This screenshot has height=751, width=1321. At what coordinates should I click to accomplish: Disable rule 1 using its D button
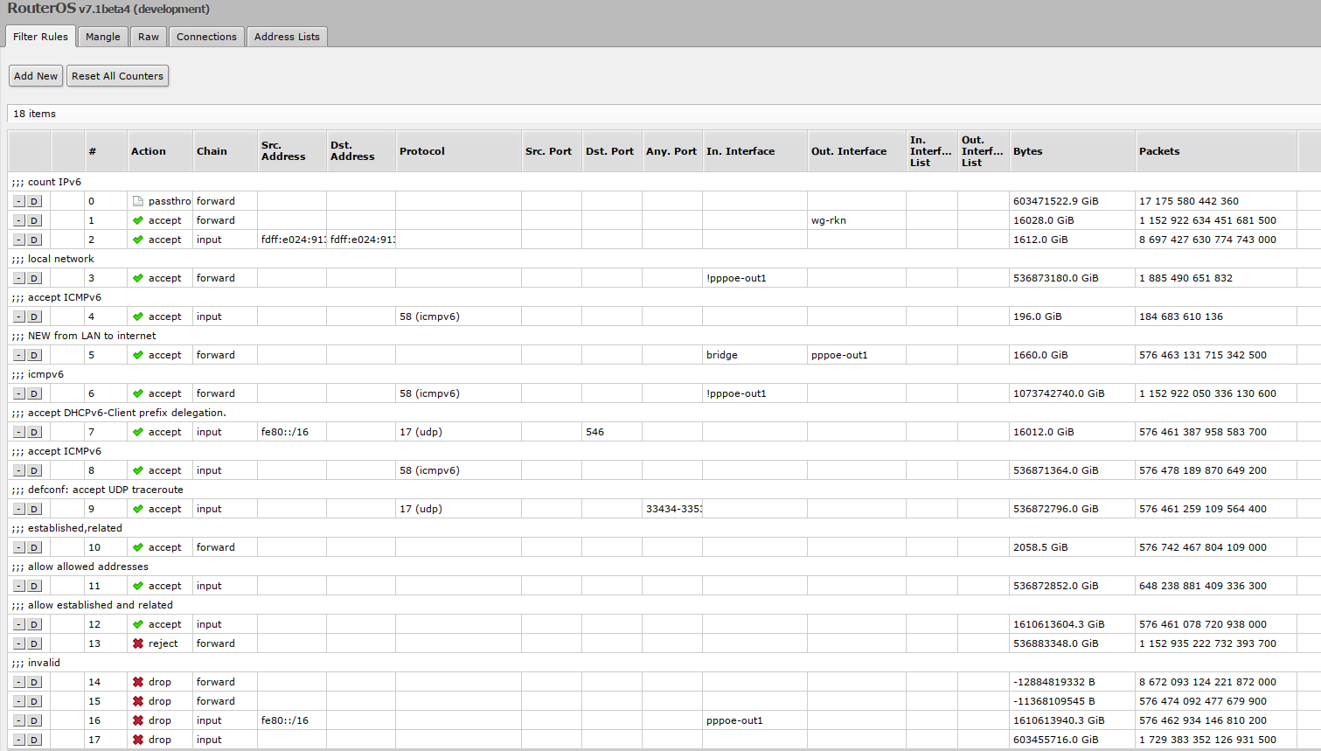point(34,220)
